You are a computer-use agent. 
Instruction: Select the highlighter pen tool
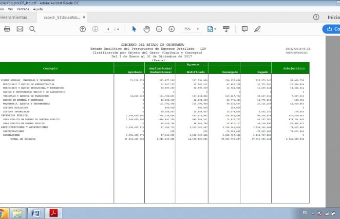click(x=258, y=29)
